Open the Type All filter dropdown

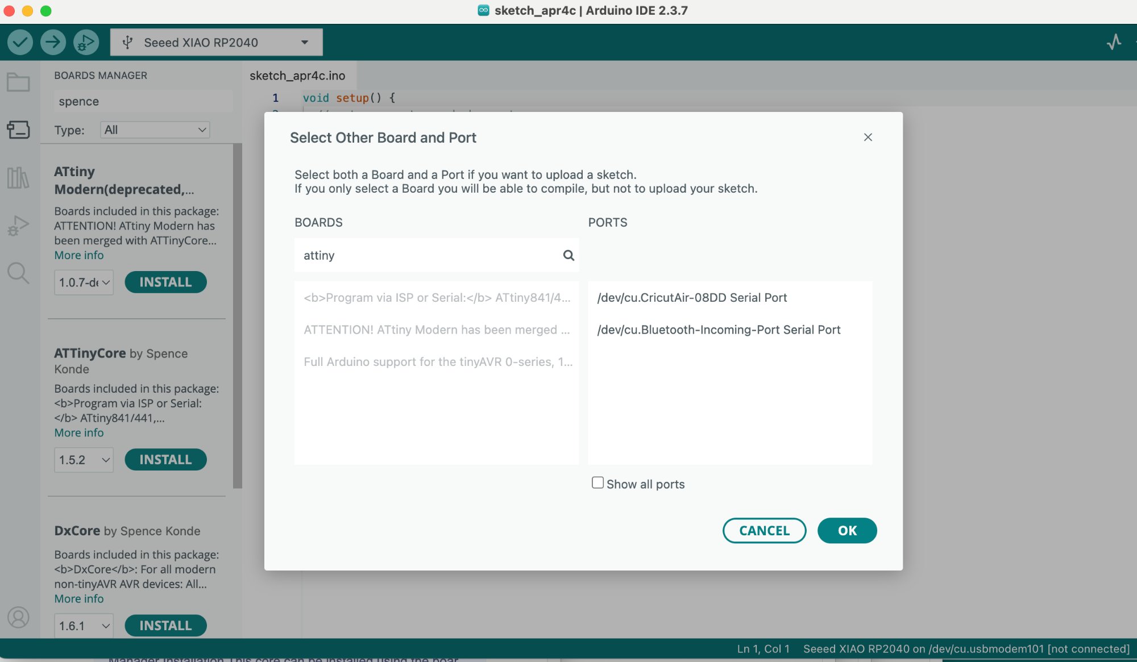point(155,130)
